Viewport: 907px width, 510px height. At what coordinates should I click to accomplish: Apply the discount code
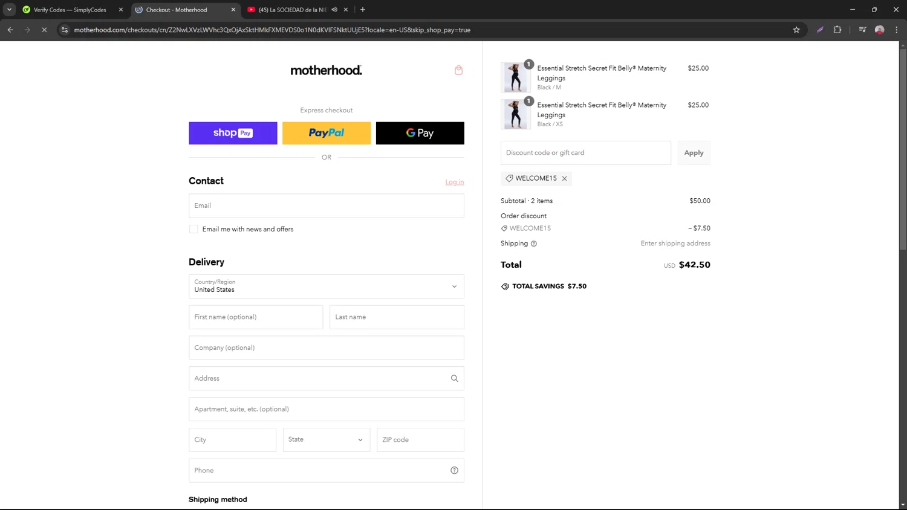point(694,153)
